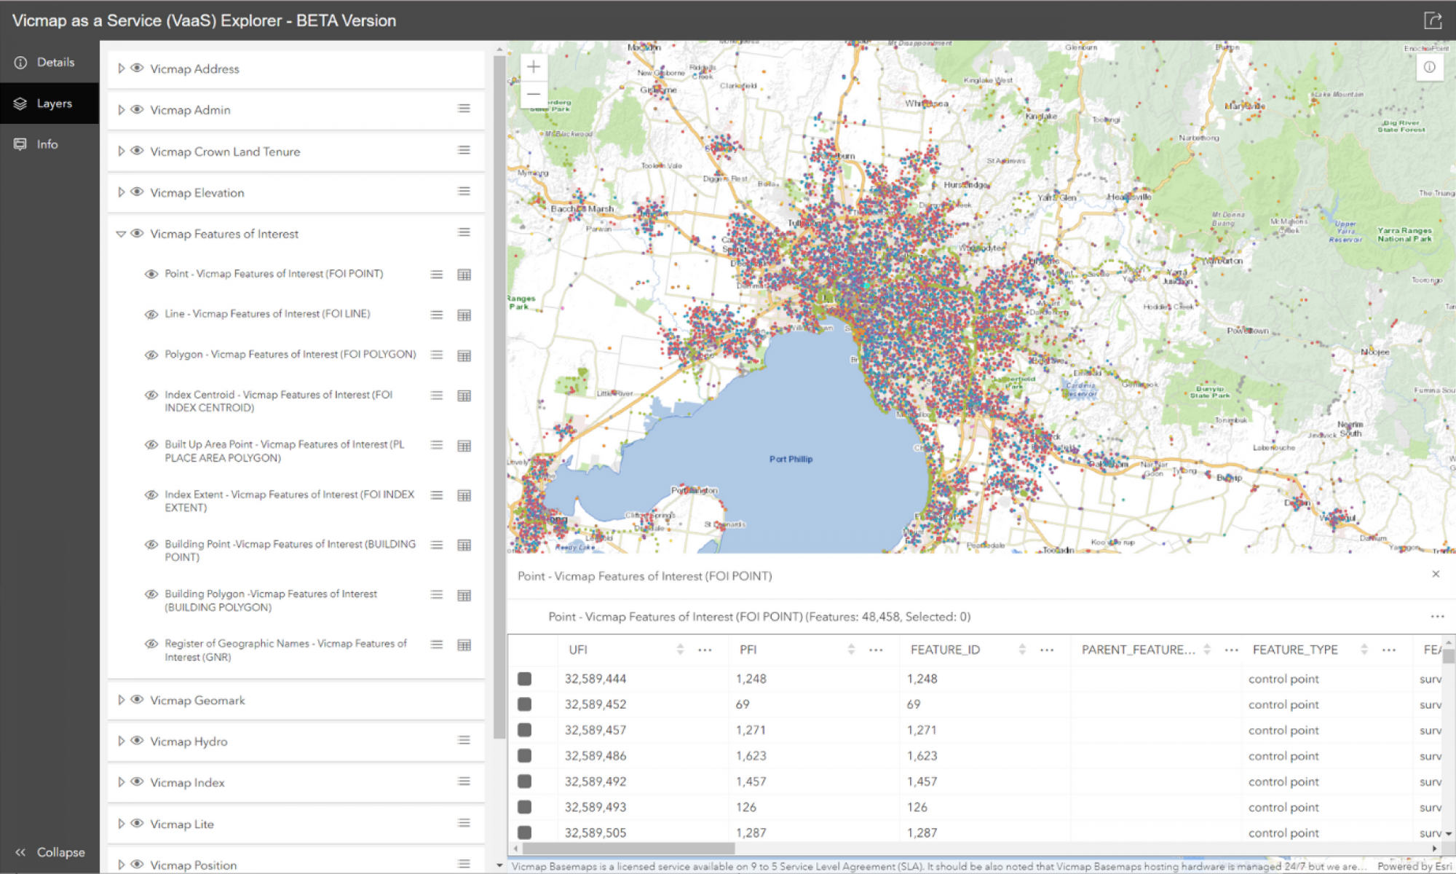Toggle visibility of Vicmap Features of Interest
1456x874 pixels.
click(x=137, y=233)
